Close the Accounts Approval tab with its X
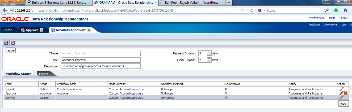352x112 pixels. coord(89,30)
